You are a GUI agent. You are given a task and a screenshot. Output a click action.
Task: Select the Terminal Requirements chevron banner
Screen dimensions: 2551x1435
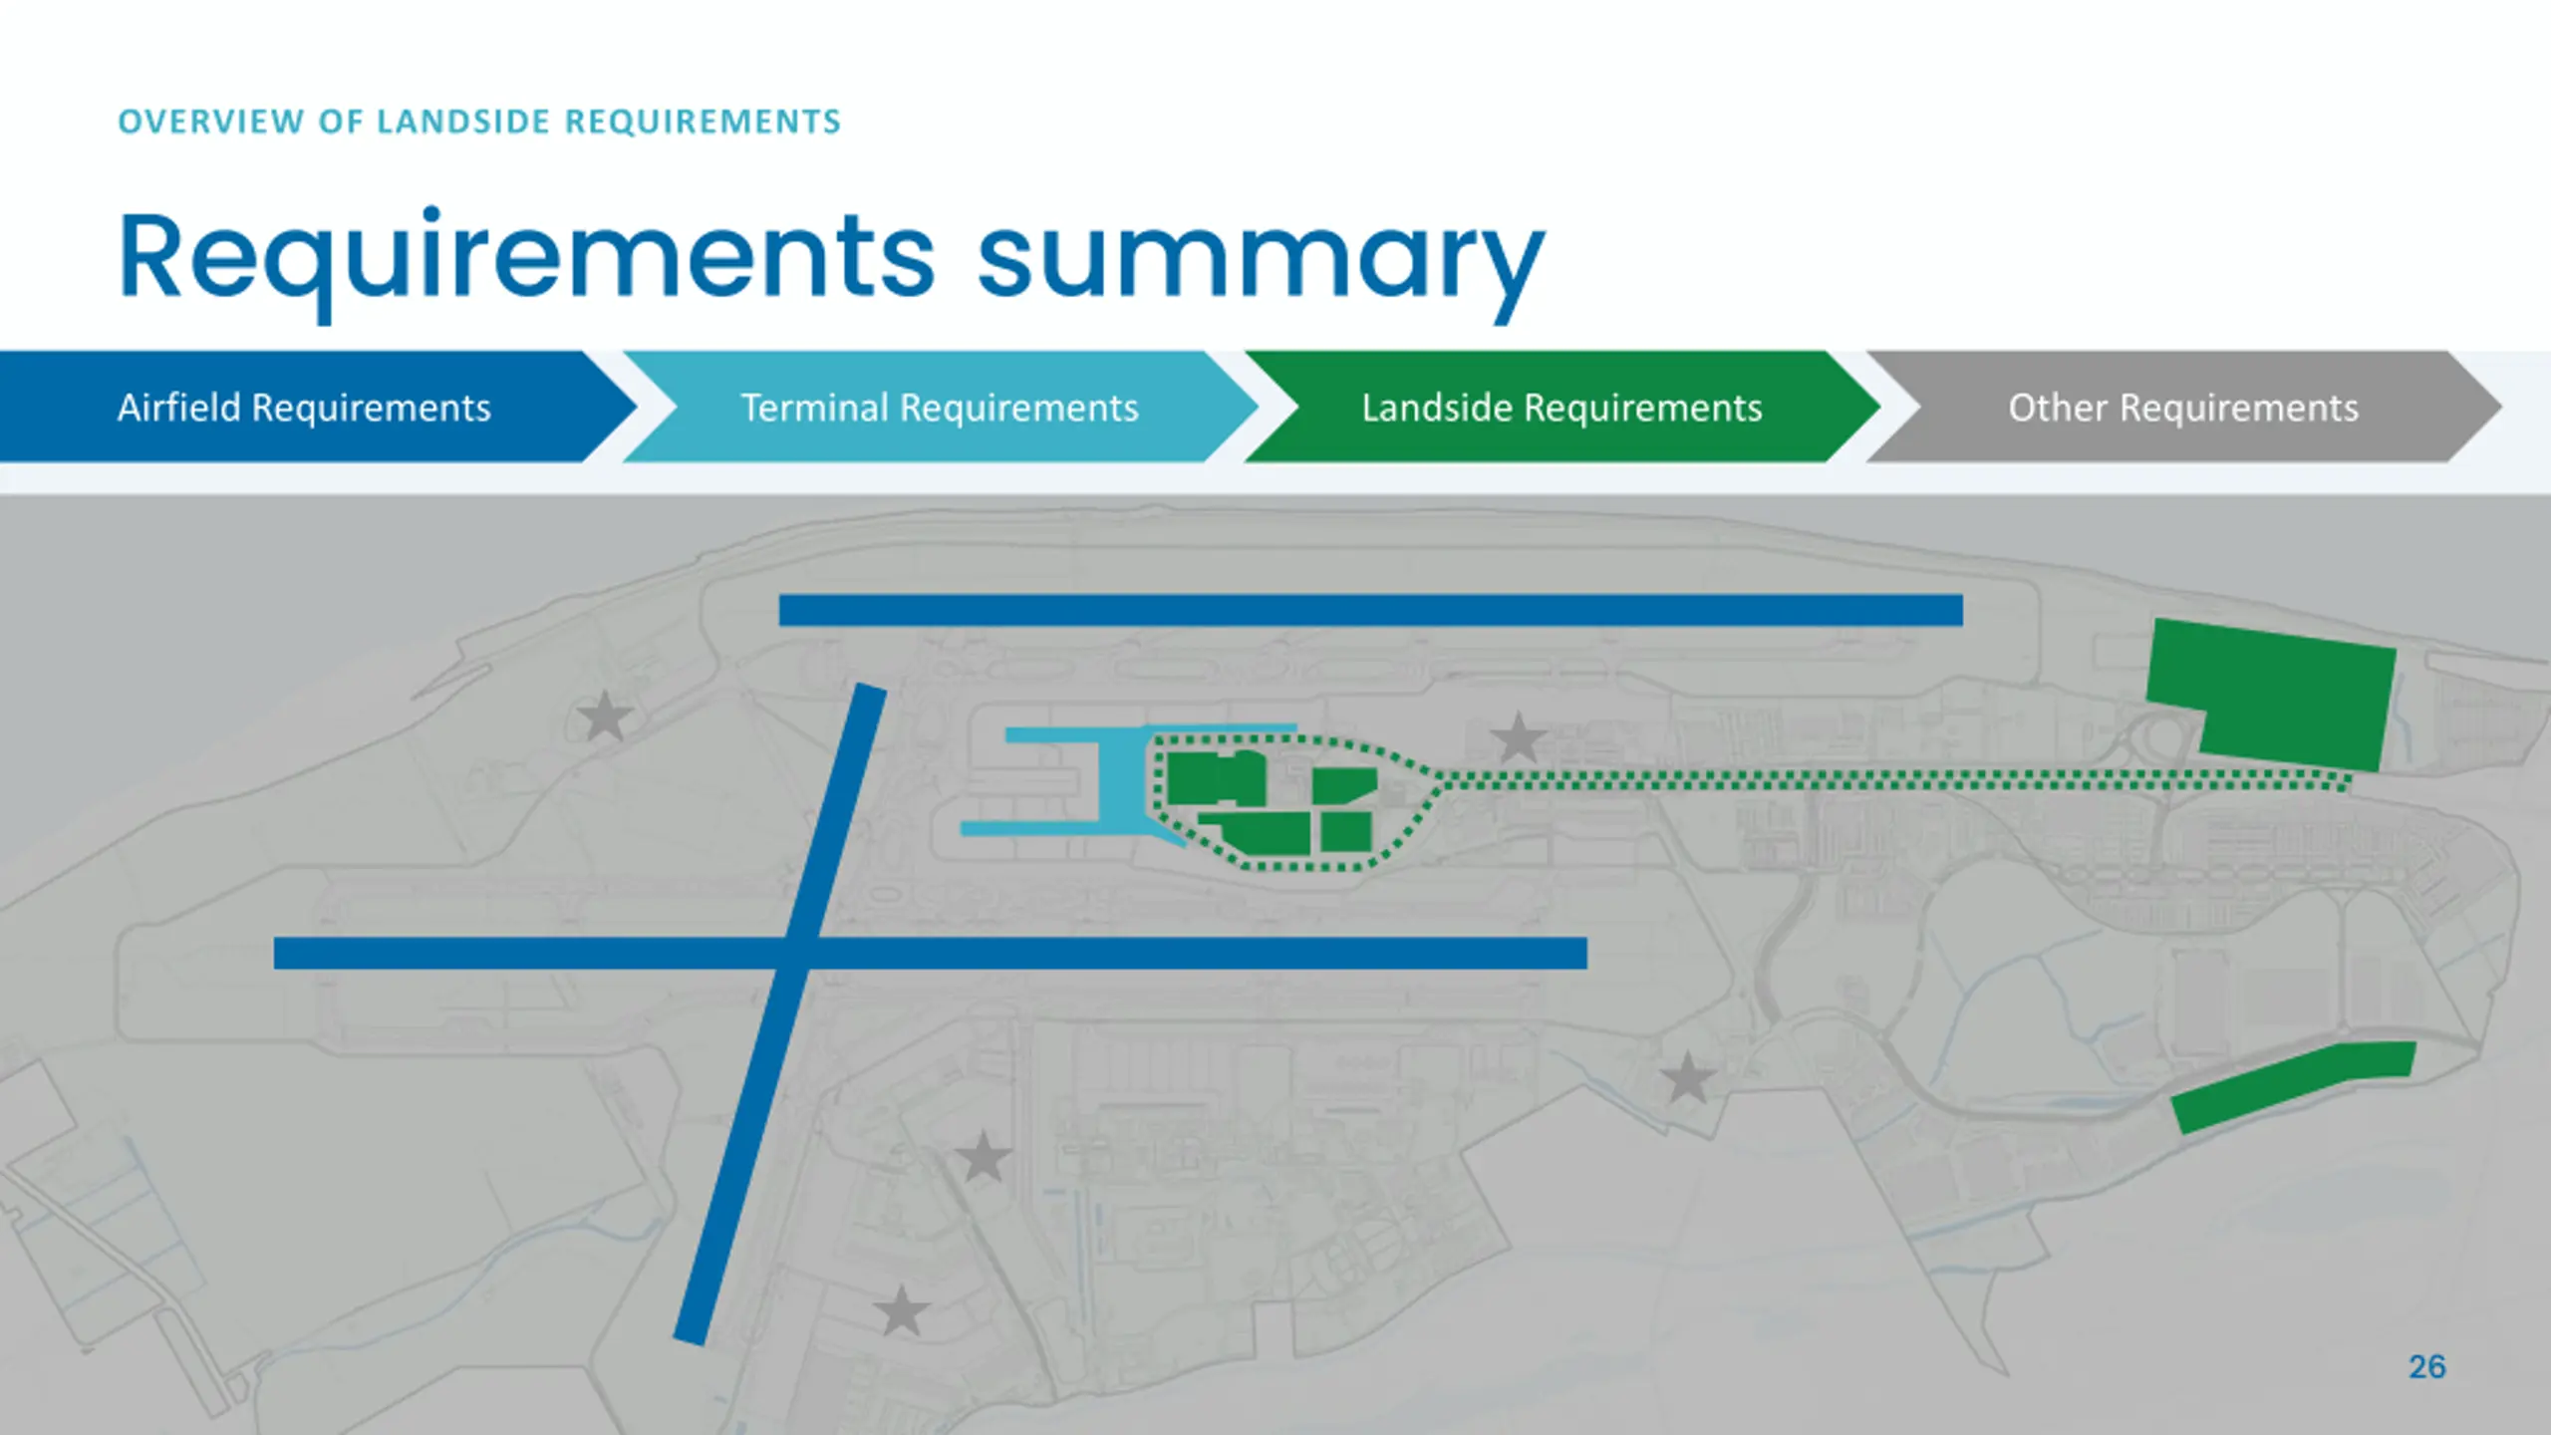tap(939, 408)
